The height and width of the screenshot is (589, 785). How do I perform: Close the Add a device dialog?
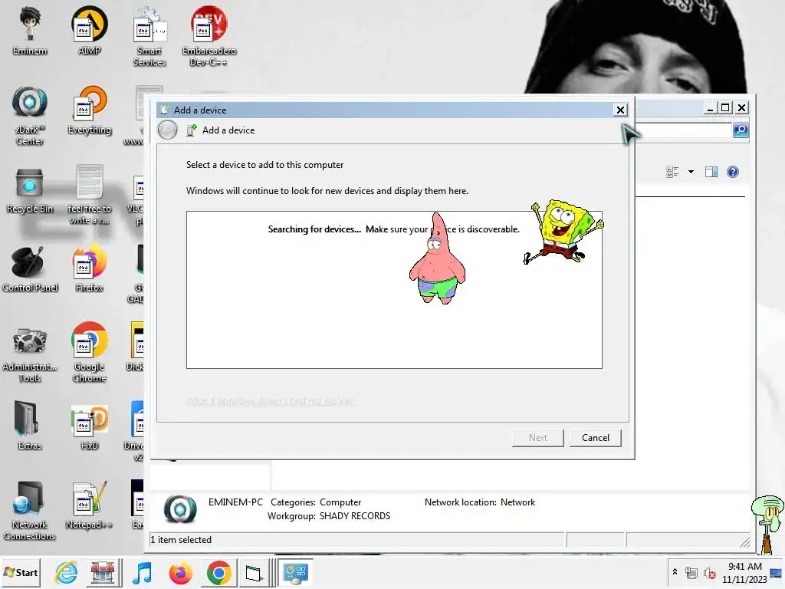[620, 110]
